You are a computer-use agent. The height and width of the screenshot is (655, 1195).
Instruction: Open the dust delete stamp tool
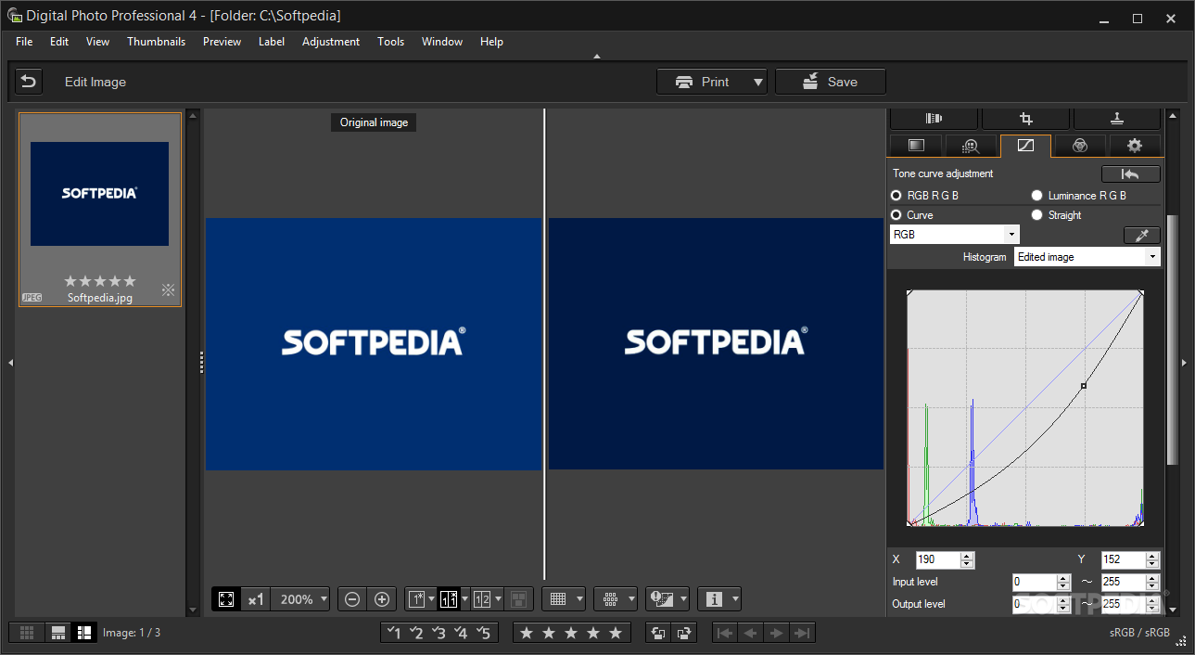tap(1117, 118)
